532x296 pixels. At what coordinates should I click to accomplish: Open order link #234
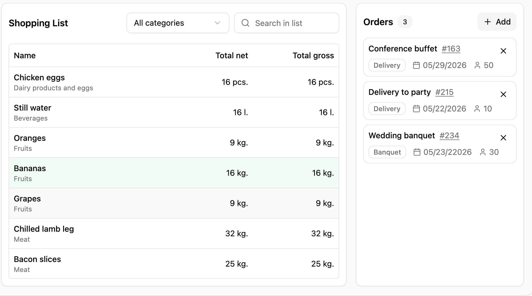pos(449,136)
